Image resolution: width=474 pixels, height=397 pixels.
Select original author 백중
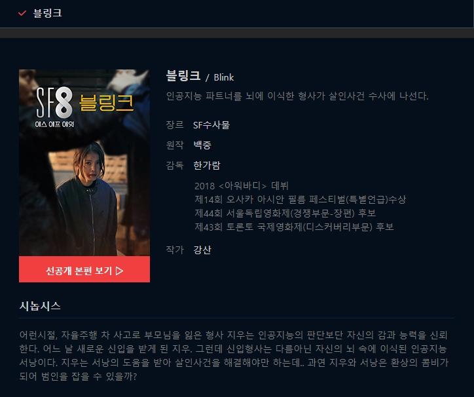[202, 145]
